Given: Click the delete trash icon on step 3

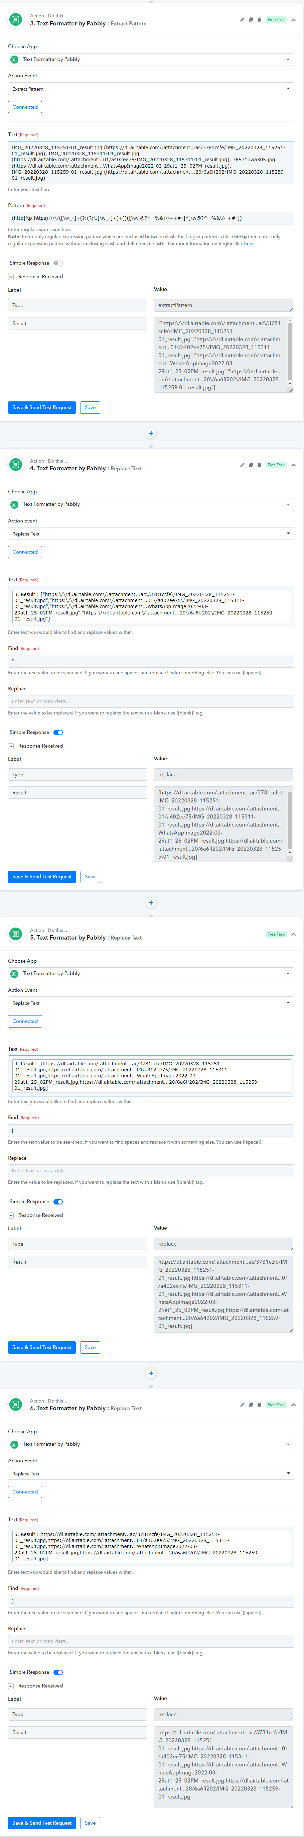Looking at the screenshot, I should [x=259, y=20].
